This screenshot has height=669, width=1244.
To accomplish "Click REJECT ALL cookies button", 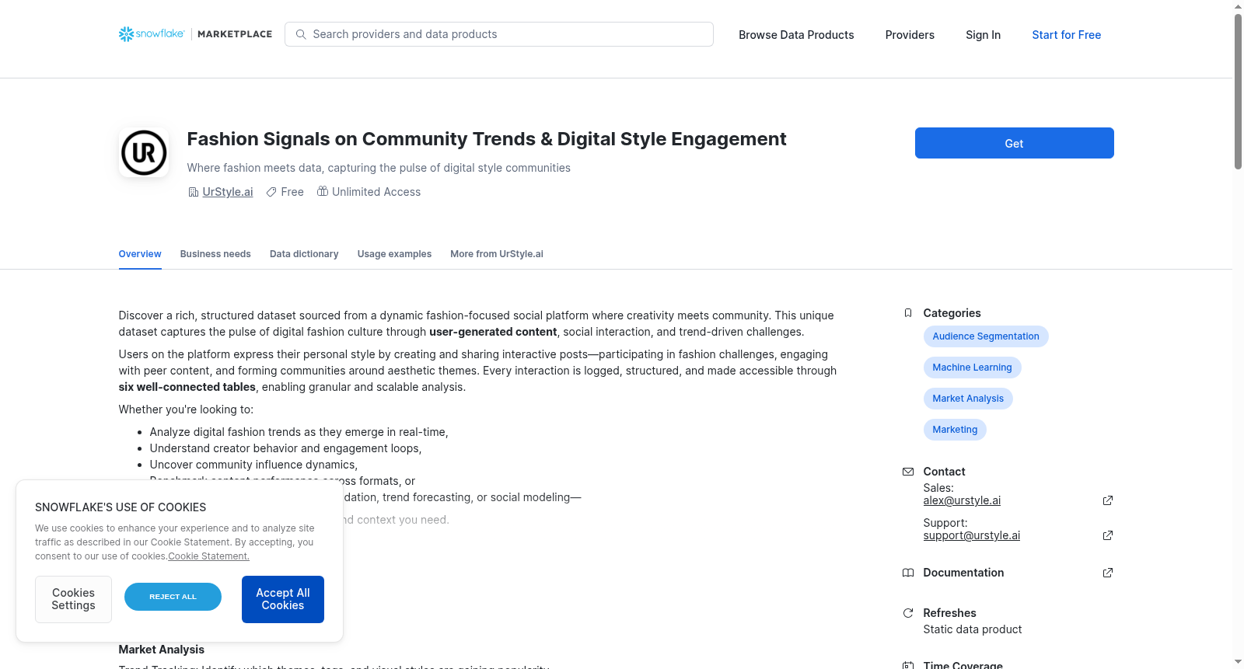I will pyautogui.click(x=173, y=597).
